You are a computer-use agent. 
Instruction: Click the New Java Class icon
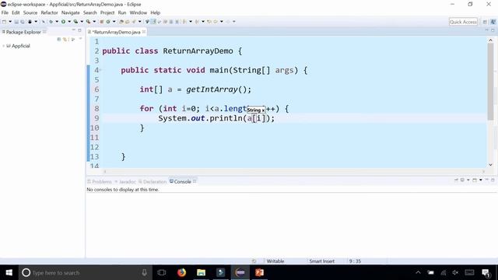click(x=108, y=22)
